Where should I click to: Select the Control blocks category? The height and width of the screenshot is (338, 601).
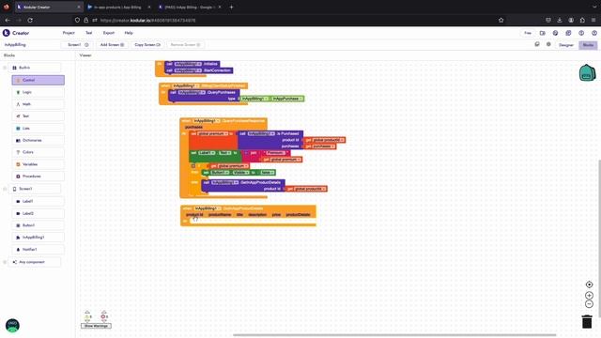click(x=38, y=80)
